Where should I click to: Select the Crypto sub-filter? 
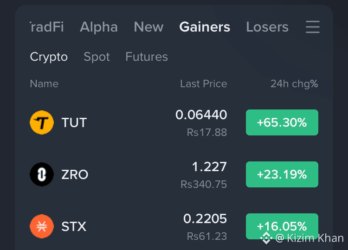[x=49, y=57]
